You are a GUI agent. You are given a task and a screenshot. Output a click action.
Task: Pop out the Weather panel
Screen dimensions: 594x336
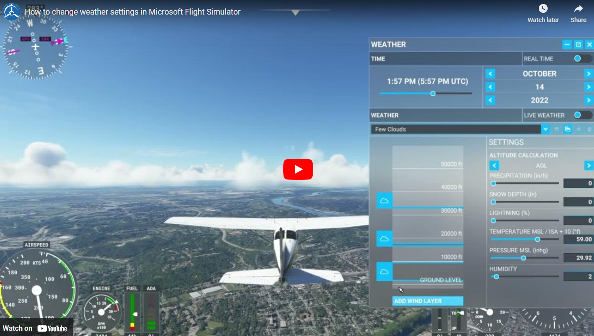click(579, 44)
